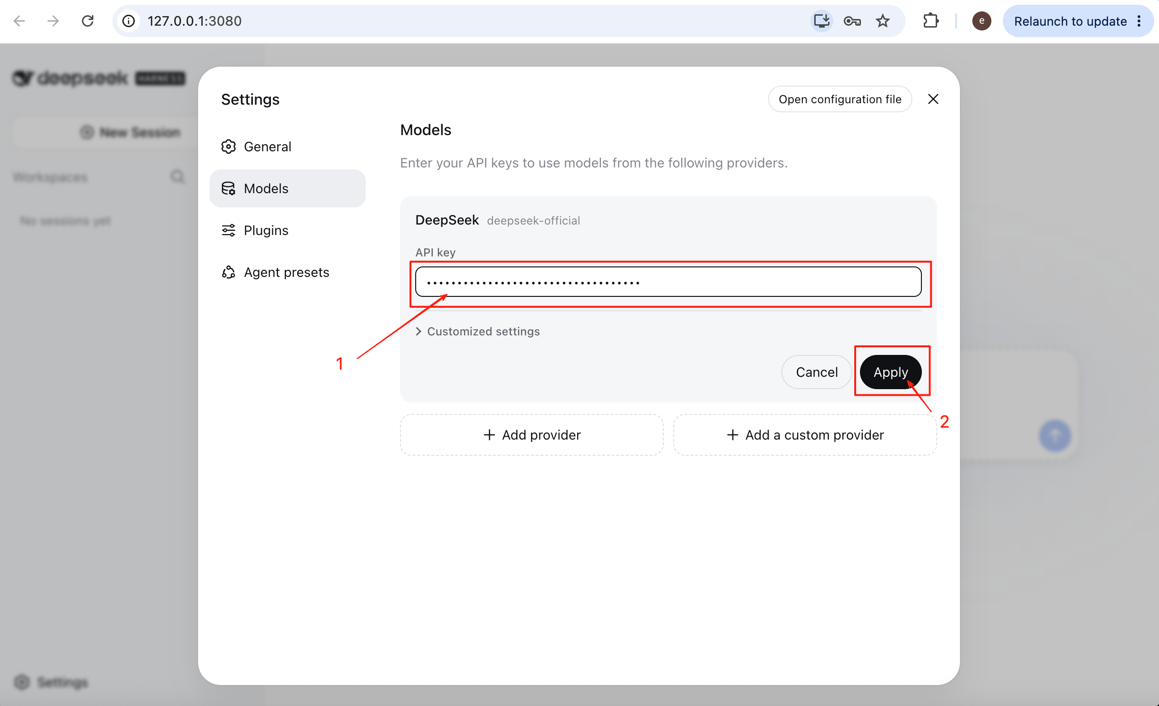
Task: Click the Models section heading
Action: pos(426,130)
